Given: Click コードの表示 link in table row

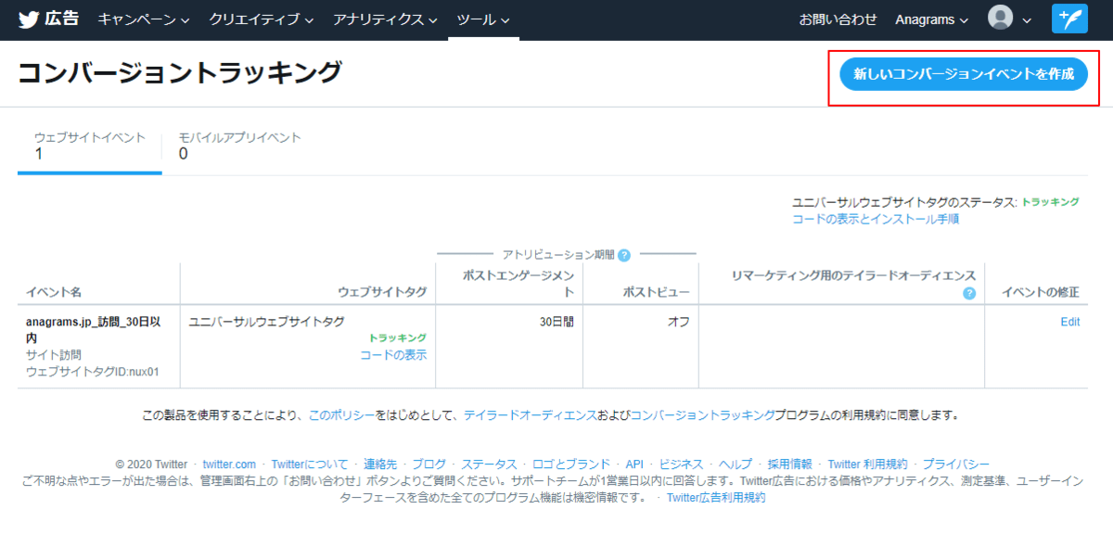Looking at the screenshot, I should (393, 355).
